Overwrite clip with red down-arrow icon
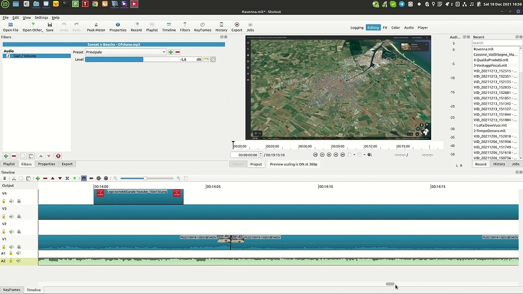The height and width of the screenshot is (294, 523). [60, 178]
